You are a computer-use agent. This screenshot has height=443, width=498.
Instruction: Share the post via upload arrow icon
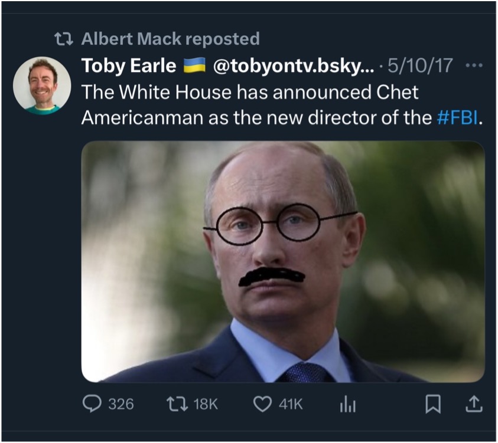click(474, 403)
